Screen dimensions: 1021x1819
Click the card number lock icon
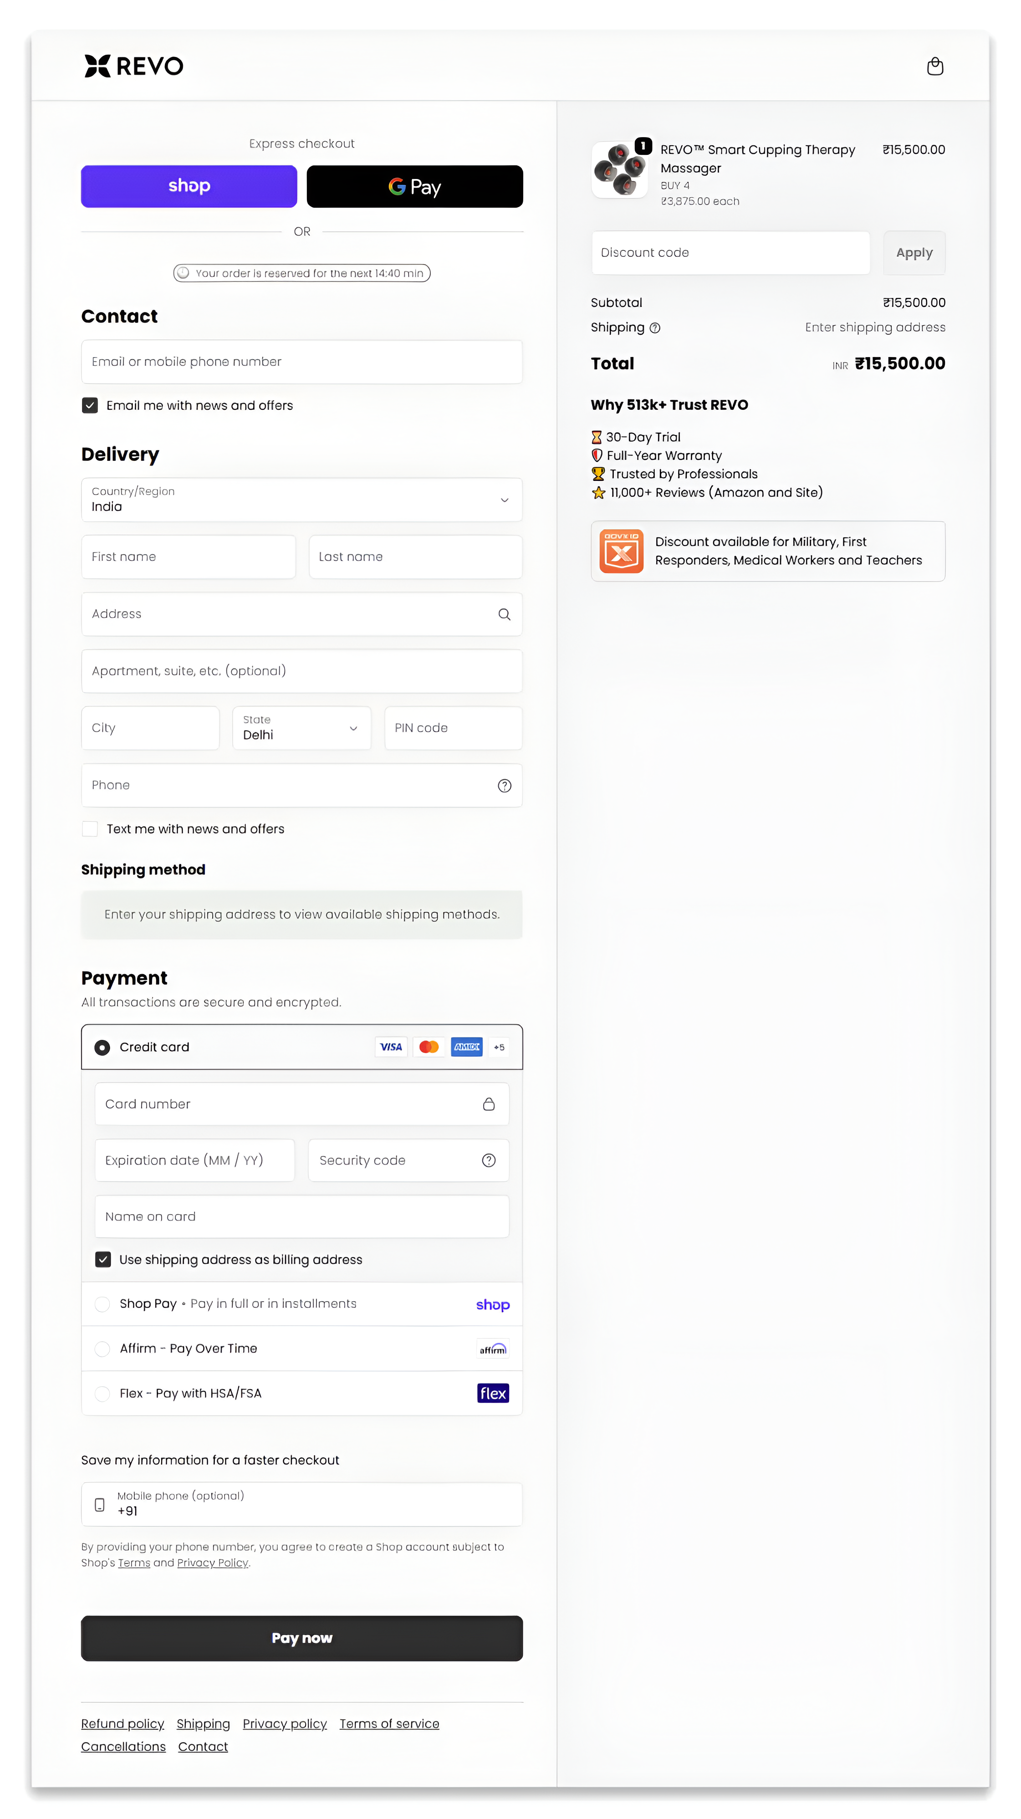click(489, 1104)
